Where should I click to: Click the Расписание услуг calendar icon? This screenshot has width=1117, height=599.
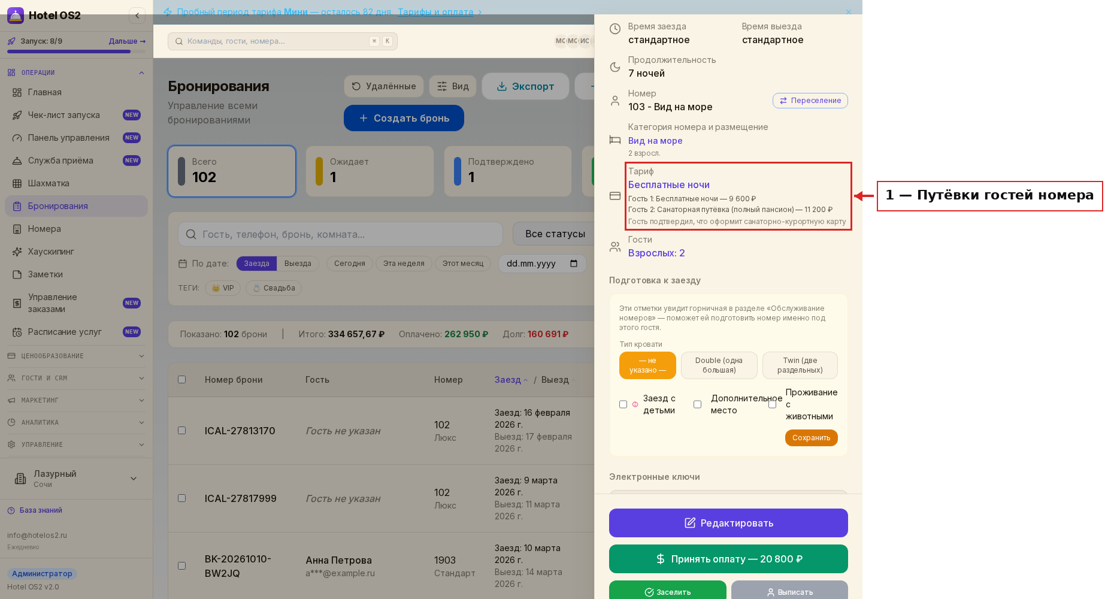pos(17,332)
